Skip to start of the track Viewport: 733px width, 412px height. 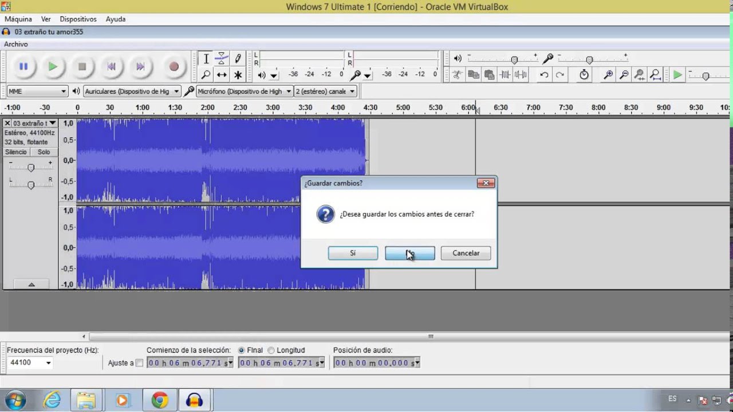pos(111,66)
